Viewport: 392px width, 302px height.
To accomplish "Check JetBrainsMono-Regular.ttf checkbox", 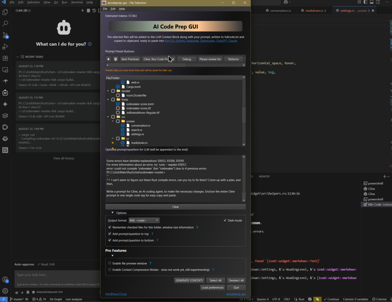I will pos(118,113).
